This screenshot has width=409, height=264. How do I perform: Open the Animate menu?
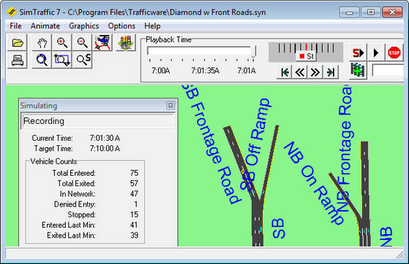click(x=45, y=26)
